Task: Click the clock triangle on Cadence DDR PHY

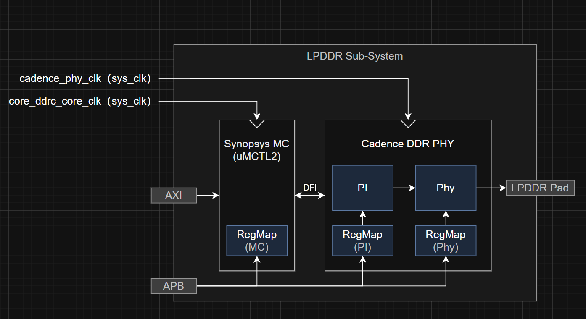Action: (408, 123)
